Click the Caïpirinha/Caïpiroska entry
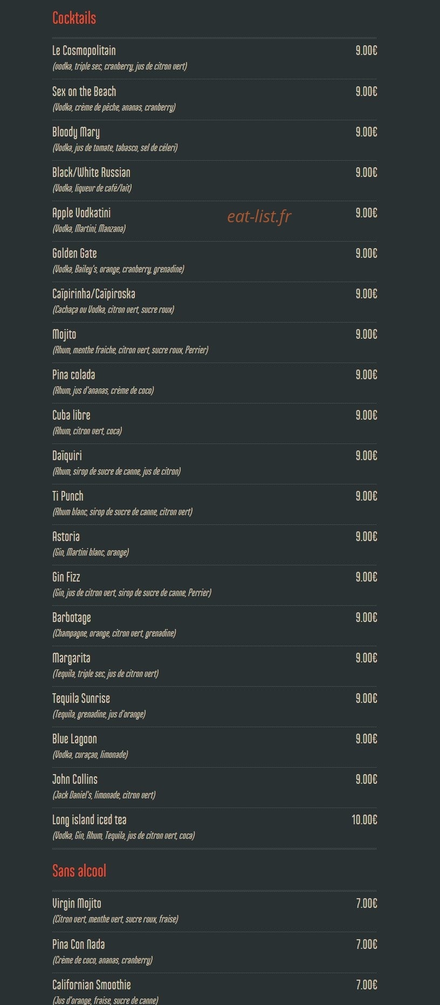440x1005 pixels. click(x=94, y=294)
